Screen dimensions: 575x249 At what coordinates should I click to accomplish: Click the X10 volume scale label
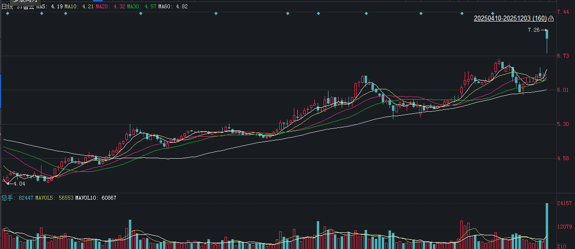coord(561,246)
